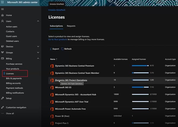178x127 pixels.
Task: Open Dynamics 365 Project Operations license
Action: (71, 80)
